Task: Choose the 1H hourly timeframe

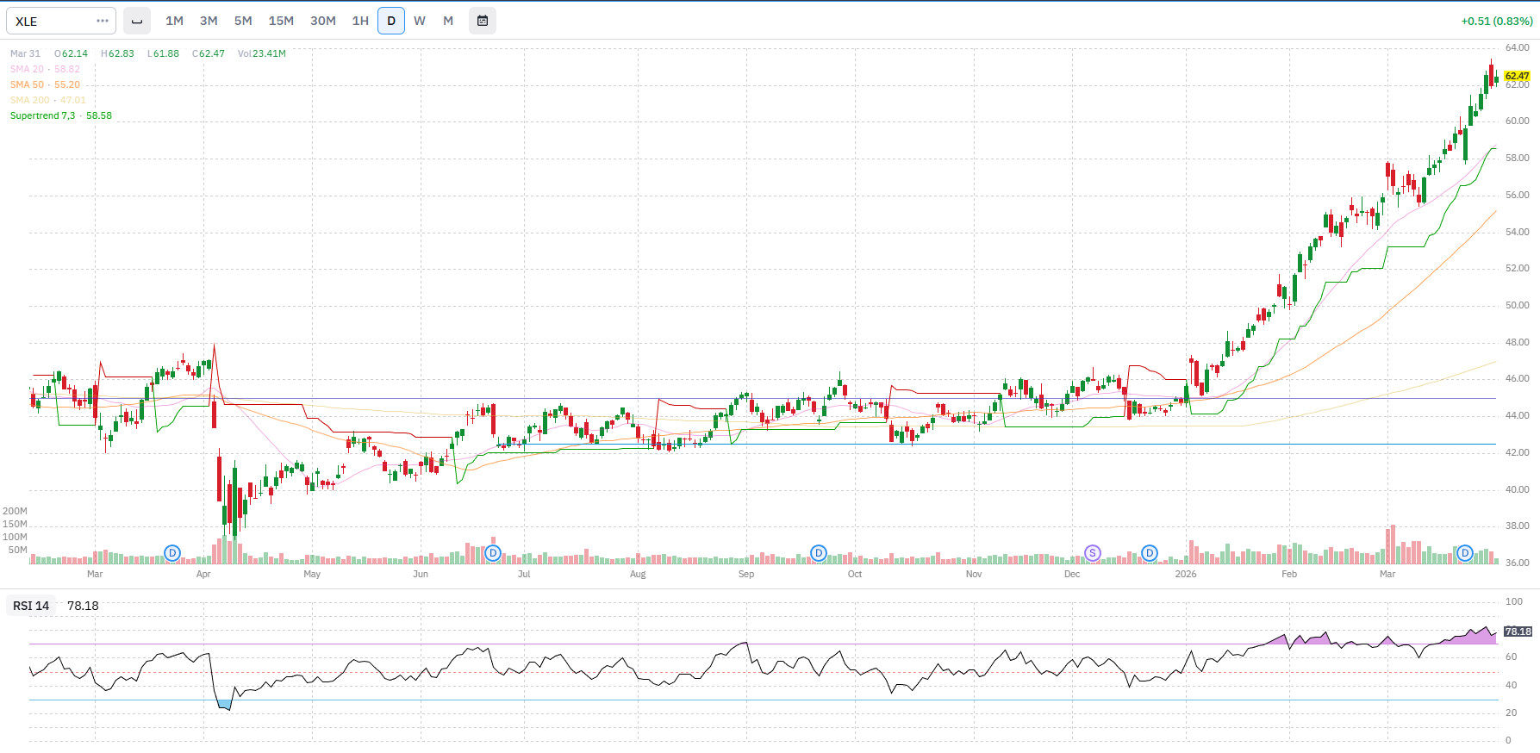Action: click(x=360, y=21)
